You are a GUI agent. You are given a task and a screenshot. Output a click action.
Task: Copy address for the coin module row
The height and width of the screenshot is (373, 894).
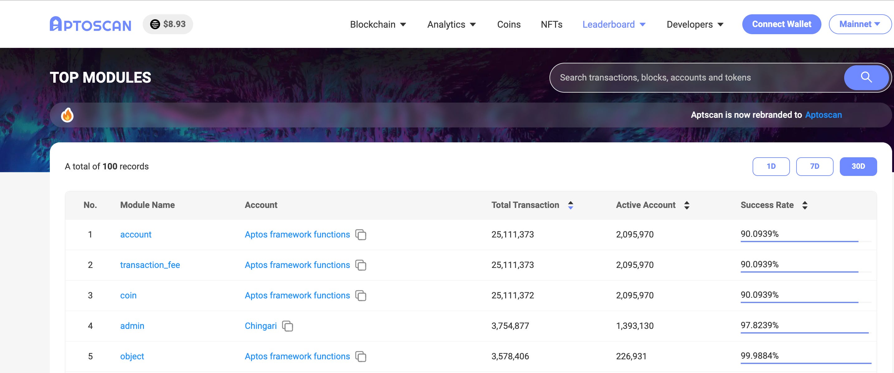tap(361, 295)
